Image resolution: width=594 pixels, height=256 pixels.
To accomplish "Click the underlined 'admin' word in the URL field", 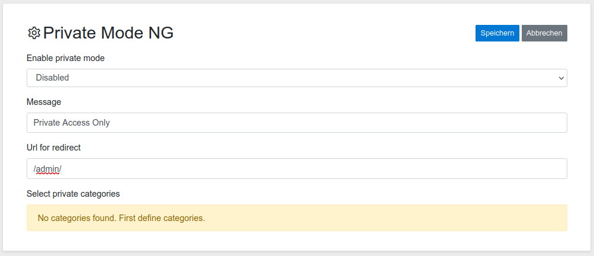I will [x=47, y=169].
